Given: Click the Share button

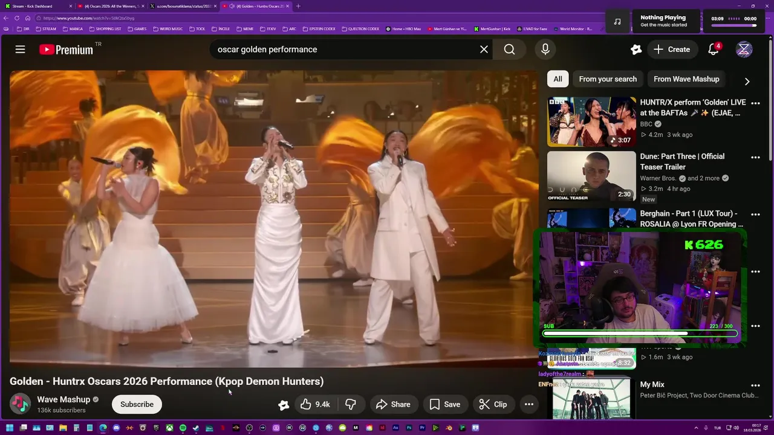Looking at the screenshot, I should point(393,404).
